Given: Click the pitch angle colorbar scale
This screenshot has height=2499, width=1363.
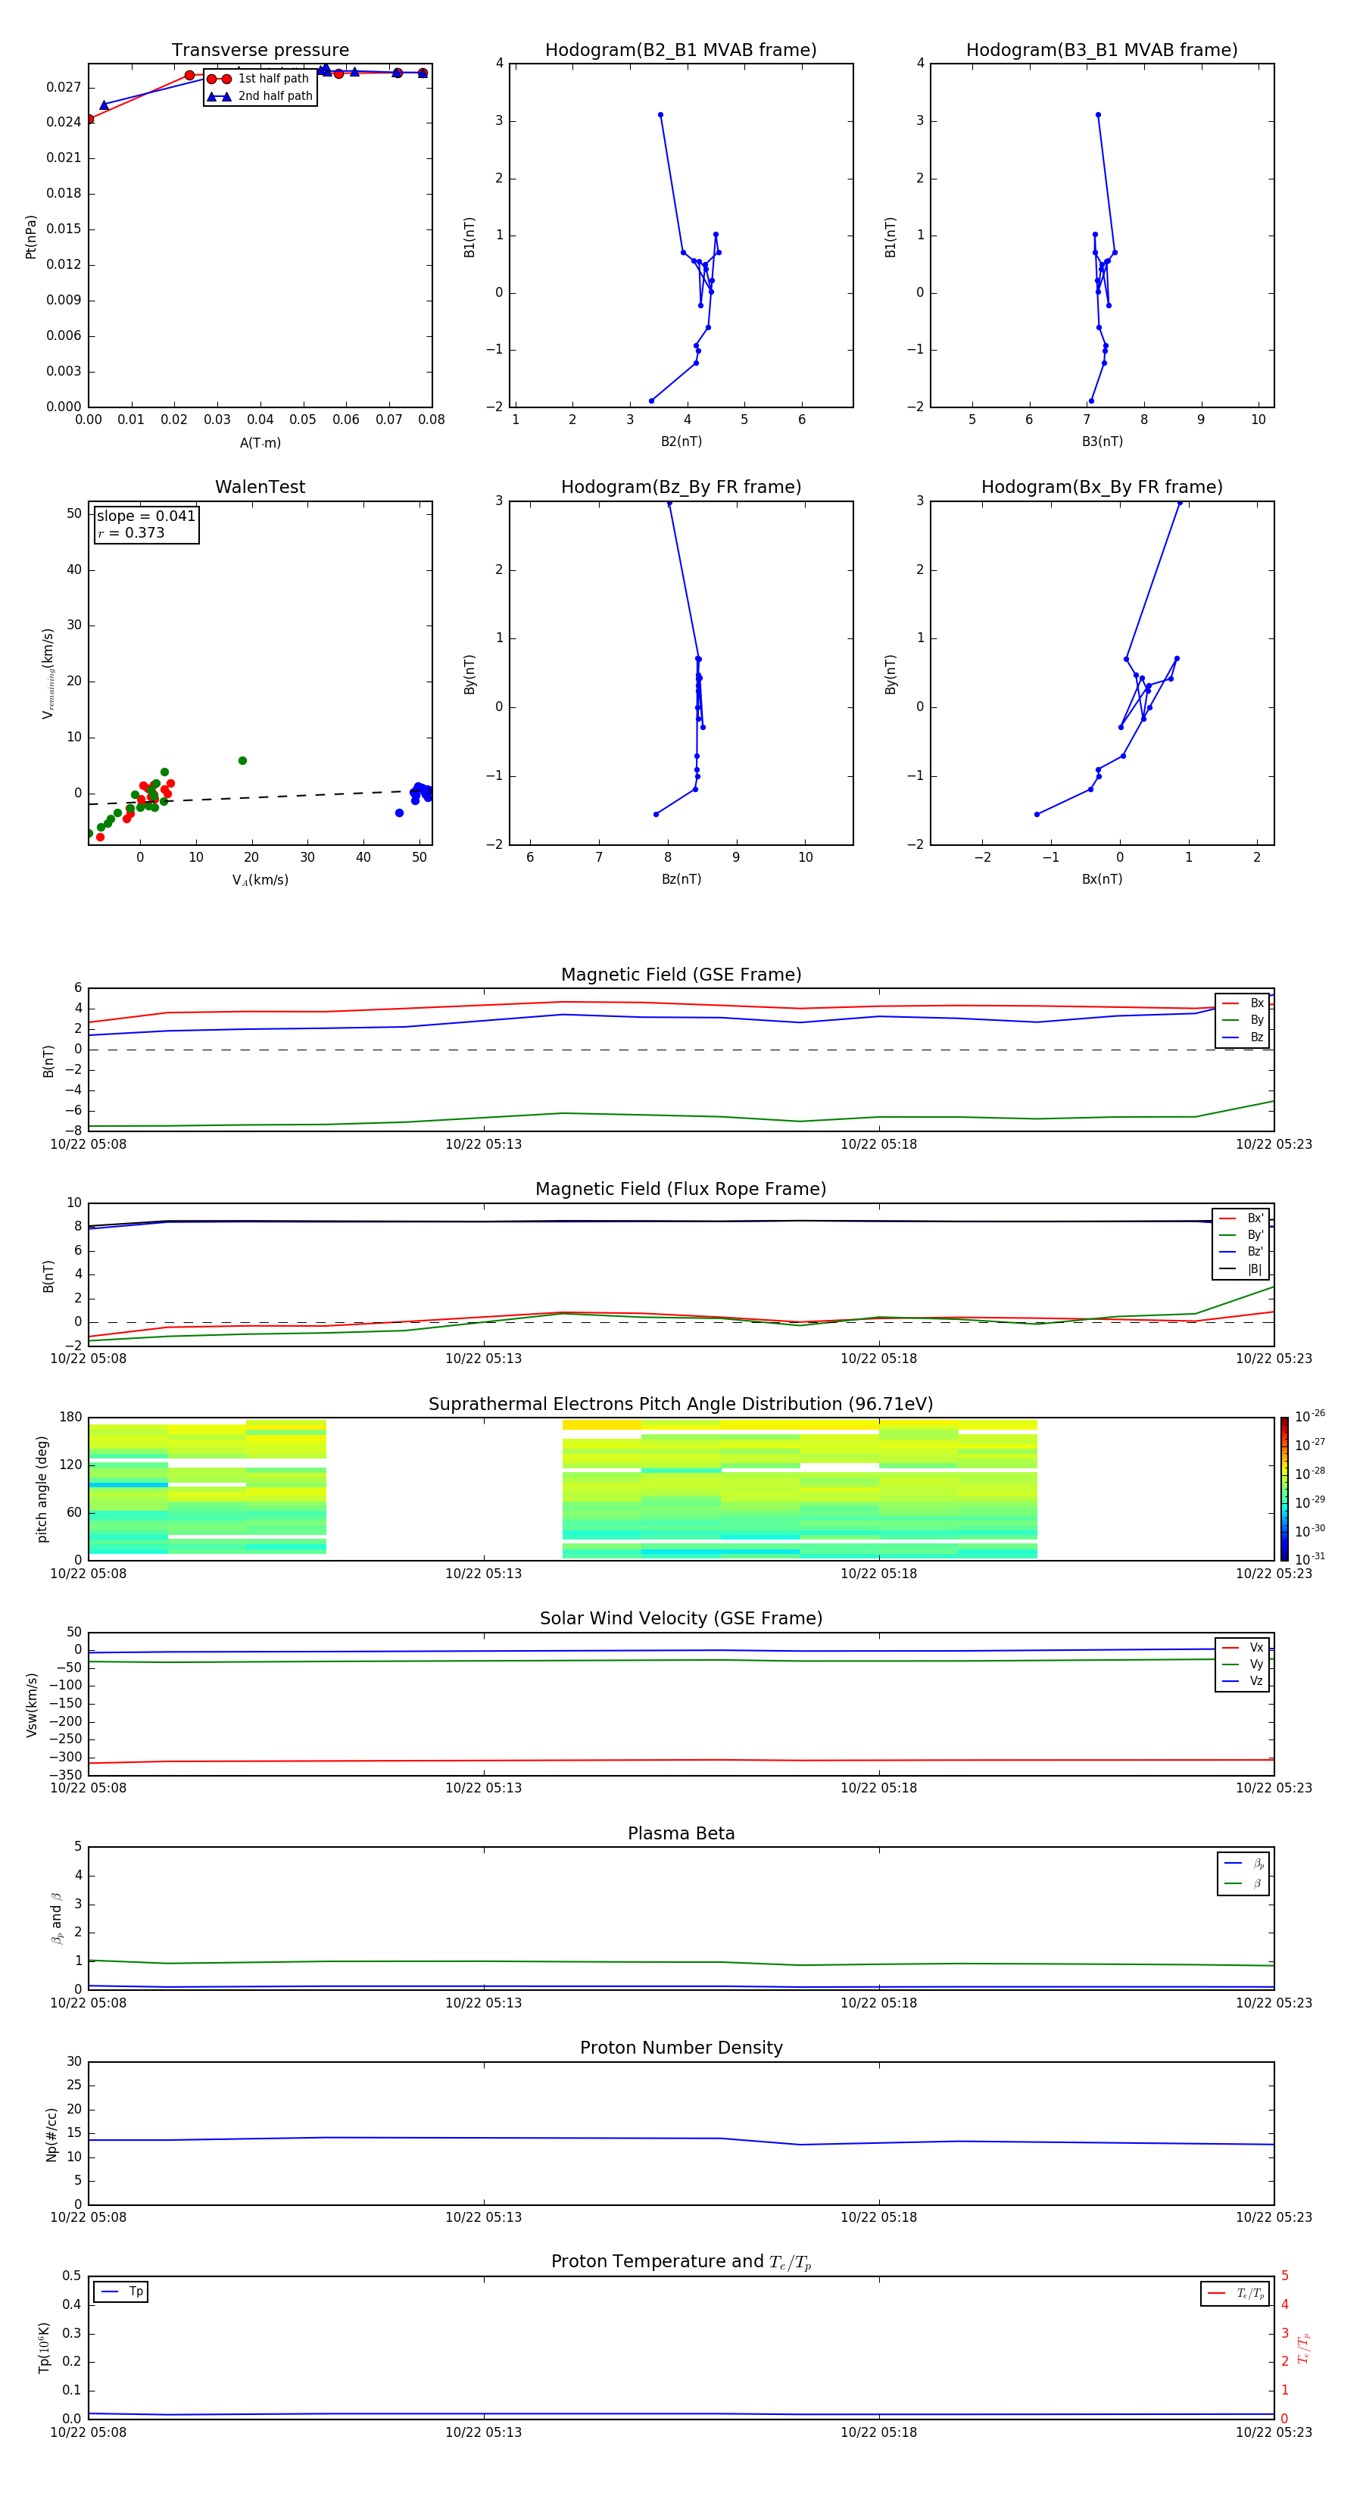Looking at the screenshot, I should [x=1284, y=1489].
